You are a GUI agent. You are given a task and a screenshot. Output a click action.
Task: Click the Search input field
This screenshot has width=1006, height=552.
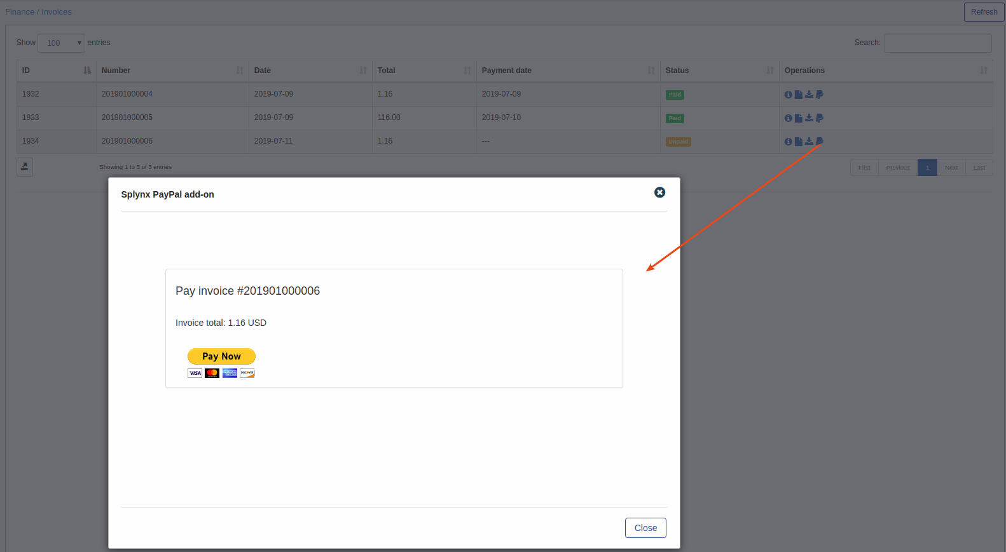tap(938, 43)
